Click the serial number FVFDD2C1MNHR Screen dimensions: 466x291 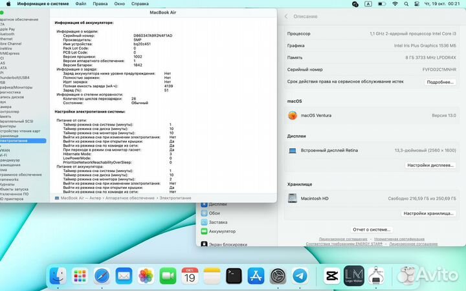(x=439, y=69)
